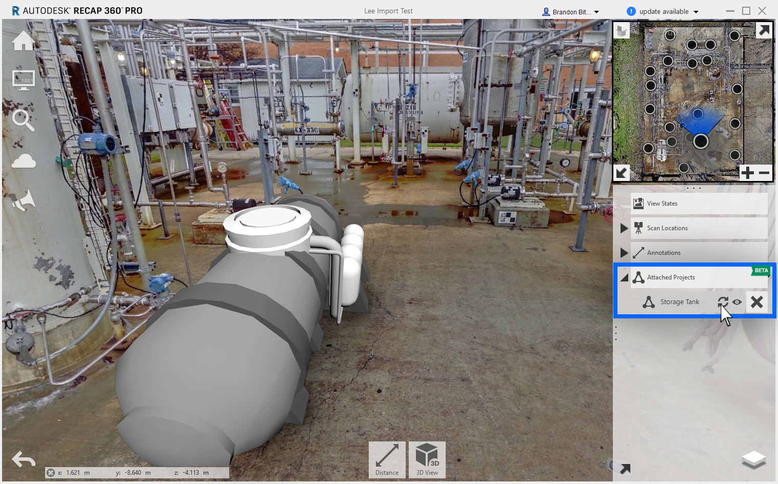Click the Autodesk ReCap R logo
The width and height of the screenshot is (778, 484).
pyautogui.click(x=15, y=11)
